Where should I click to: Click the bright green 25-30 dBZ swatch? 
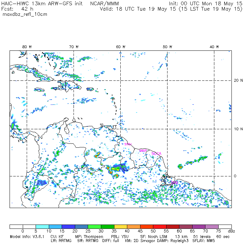(94, 227)
